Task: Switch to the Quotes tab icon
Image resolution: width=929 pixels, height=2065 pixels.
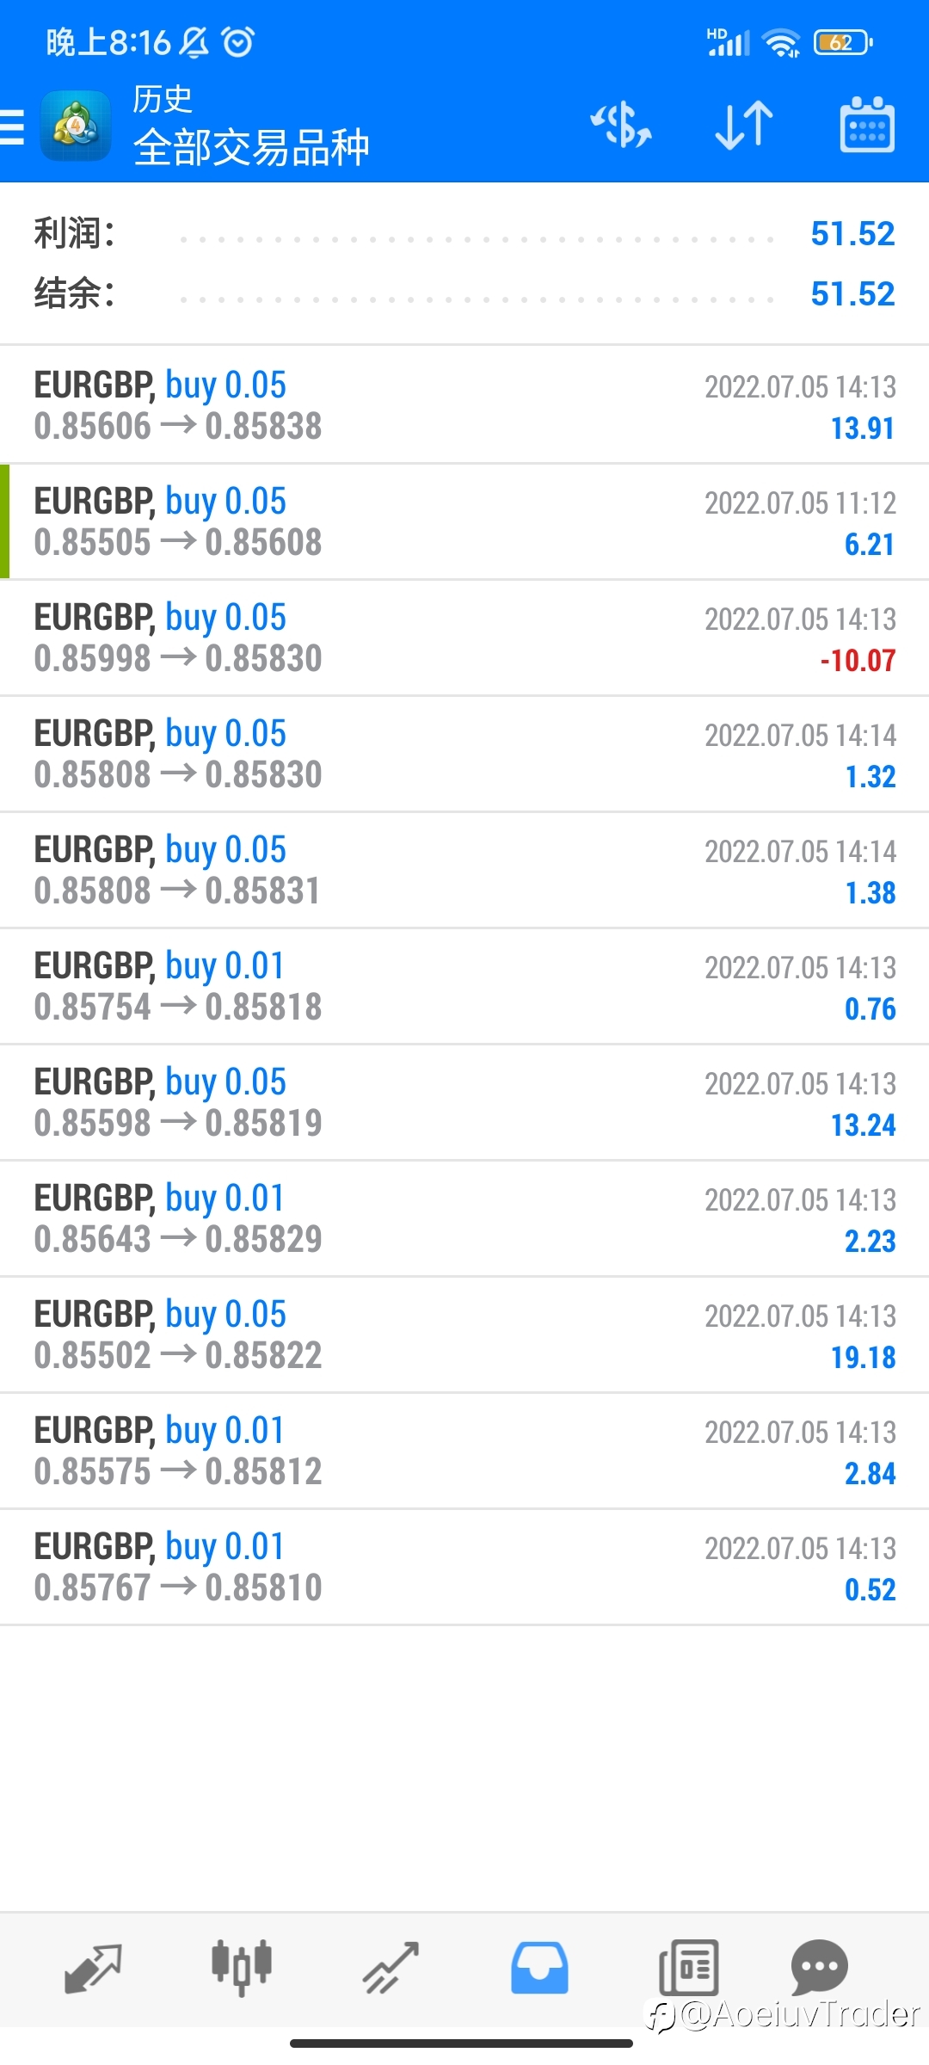Action: pyautogui.click(x=93, y=1969)
